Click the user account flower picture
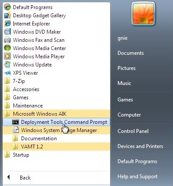The width and height of the screenshot is (173, 186). [x=143, y=14]
